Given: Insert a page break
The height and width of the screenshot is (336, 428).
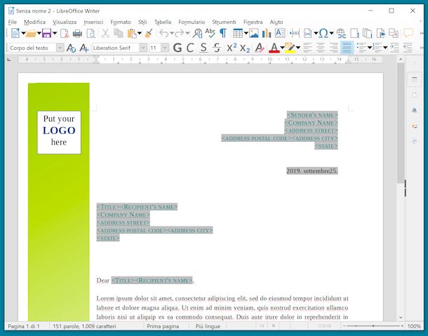Looking at the screenshot, I should click(x=295, y=33).
